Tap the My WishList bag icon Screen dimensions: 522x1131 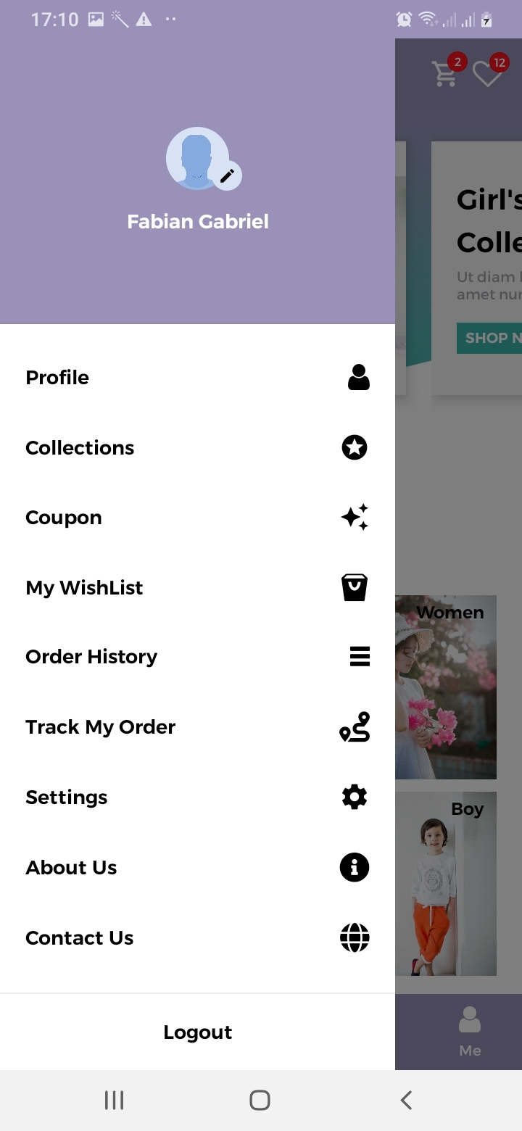pyautogui.click(x=355, y=587)
